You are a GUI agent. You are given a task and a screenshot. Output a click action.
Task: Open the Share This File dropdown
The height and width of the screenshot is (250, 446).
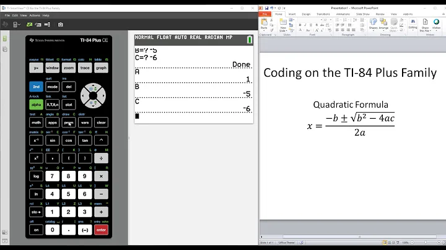coord(425,25)
